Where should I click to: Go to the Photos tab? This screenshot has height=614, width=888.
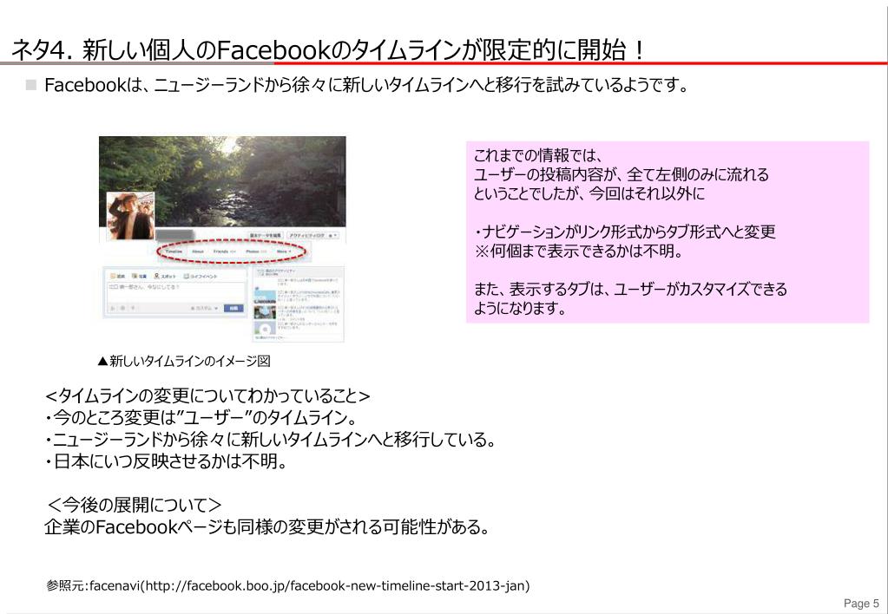257,251
